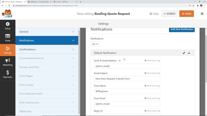Open the browser profile avatar
This screenshot has width=207, height=116.
click(x=201, y=6)
